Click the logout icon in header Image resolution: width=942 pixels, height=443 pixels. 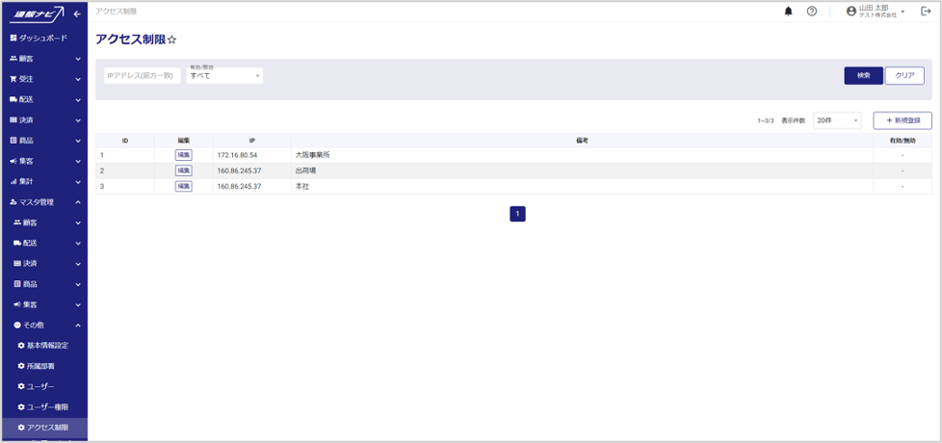click(926, 12)
